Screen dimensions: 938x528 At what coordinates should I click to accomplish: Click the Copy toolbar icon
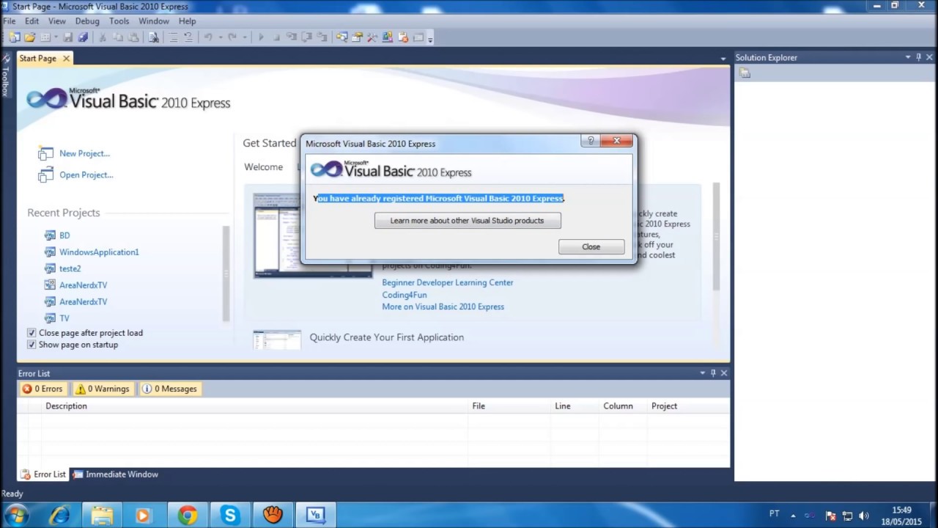click(118, 37)
